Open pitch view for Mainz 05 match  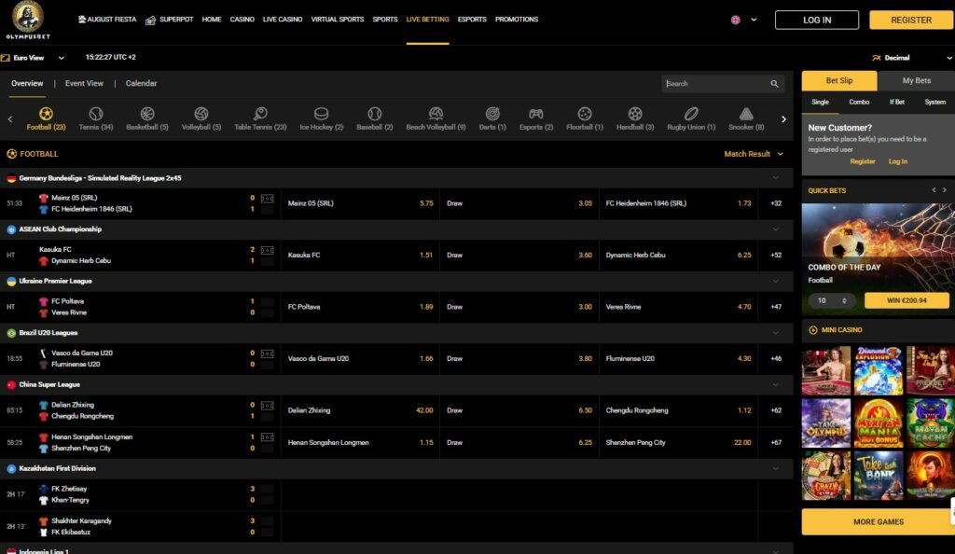click(267, 199)
